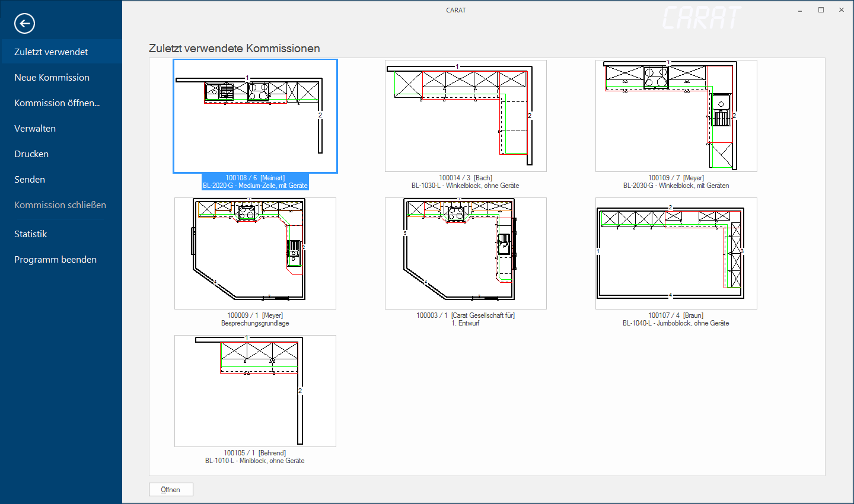This screenshot has width=854, height=504.
Task: Open the Drucken page
Action: pyautogui.click(x=31, y=154)
